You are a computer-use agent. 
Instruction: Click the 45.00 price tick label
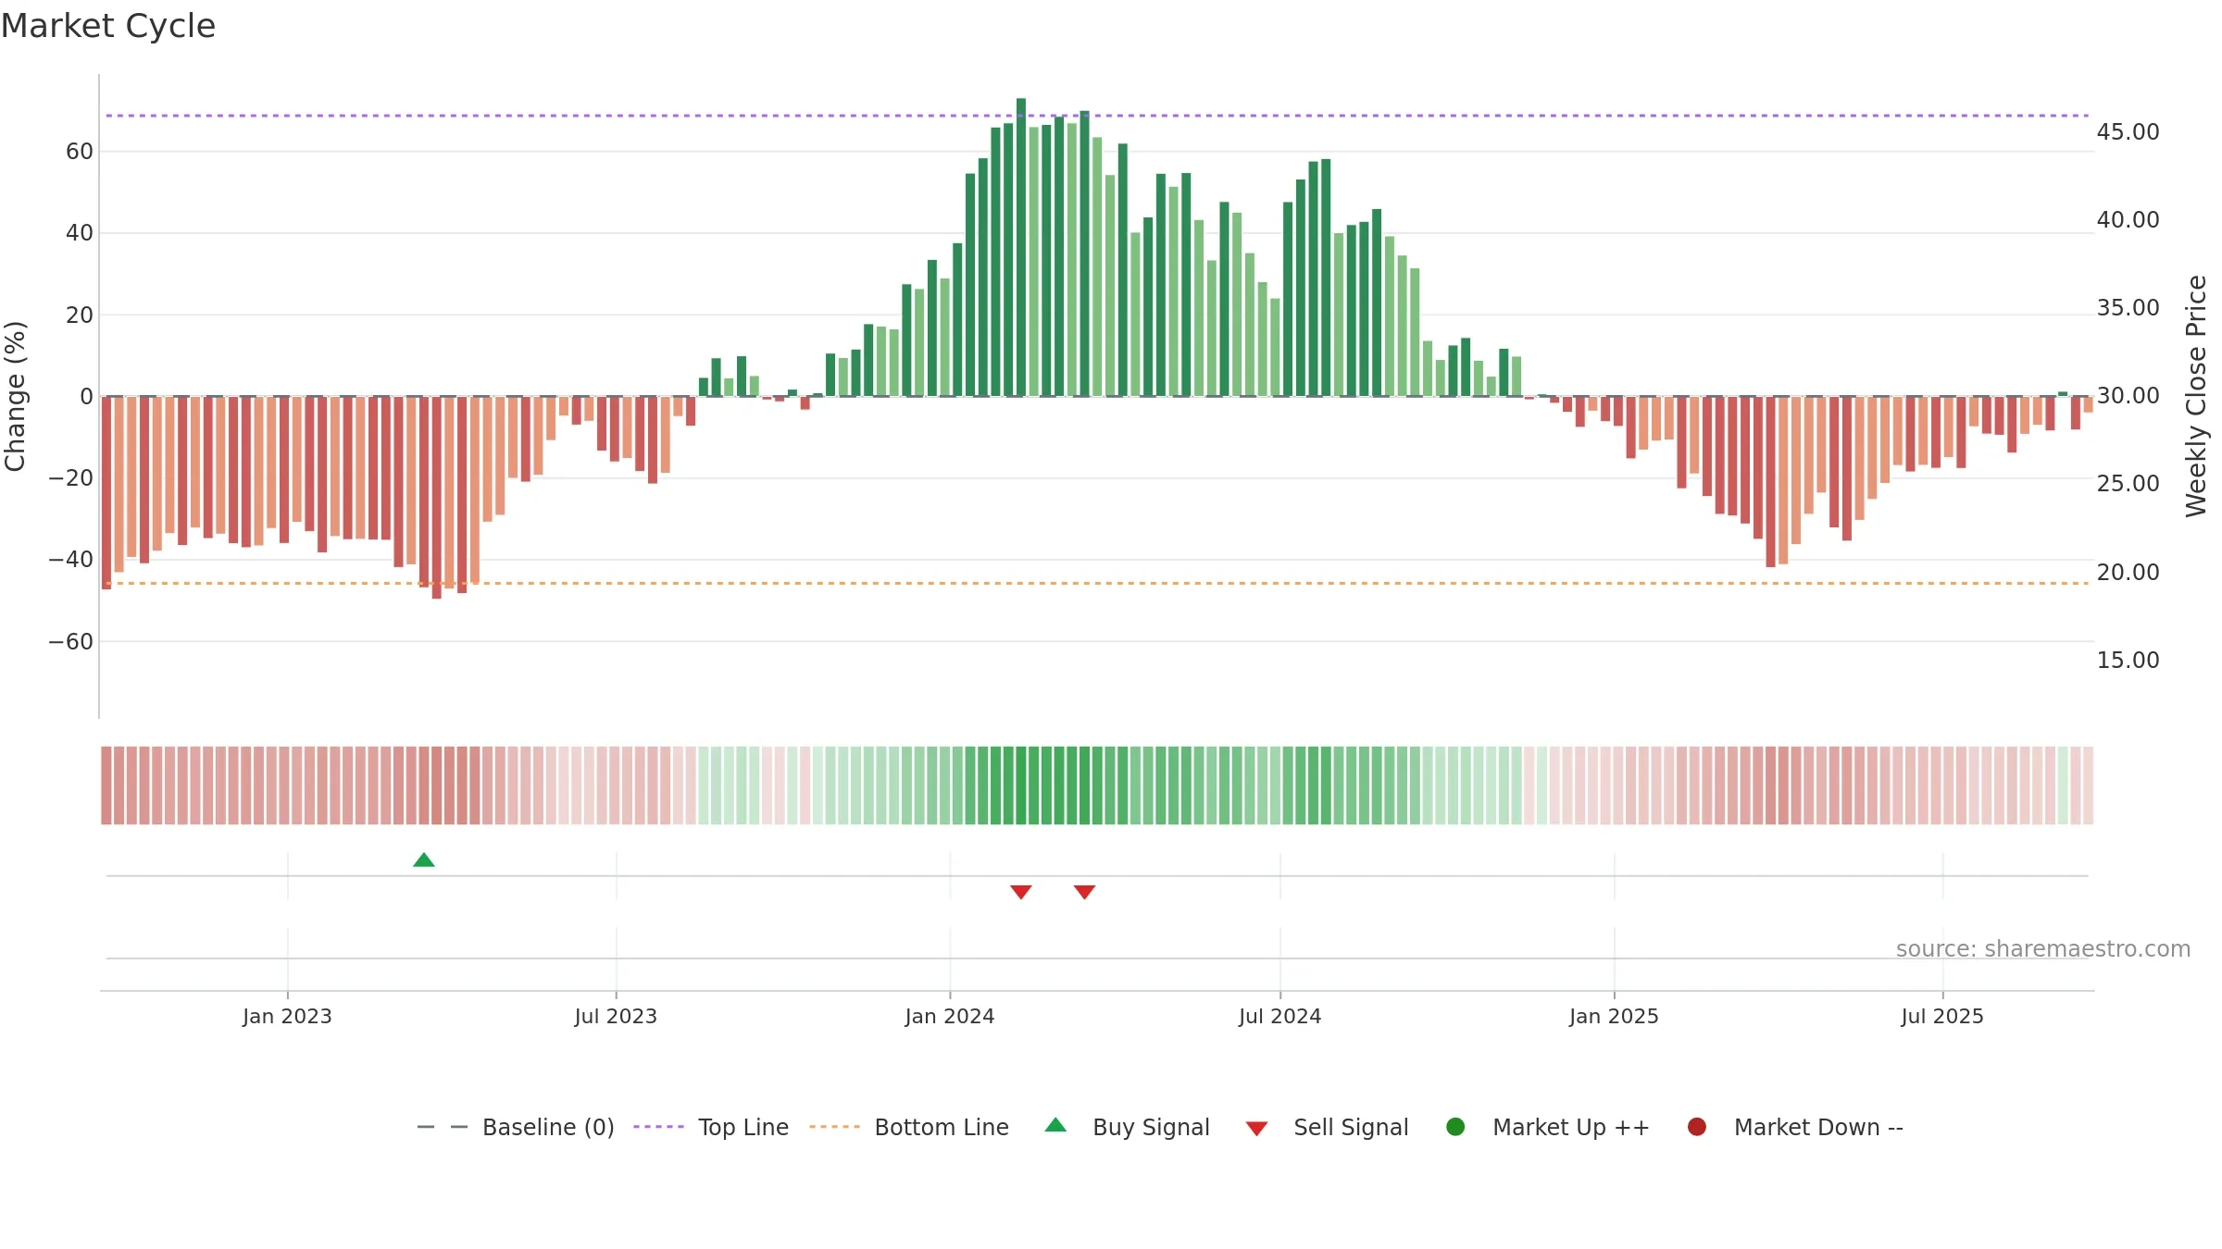[2128, 132]
